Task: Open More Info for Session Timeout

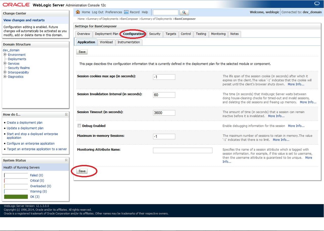Action: (x=276, y=116)
